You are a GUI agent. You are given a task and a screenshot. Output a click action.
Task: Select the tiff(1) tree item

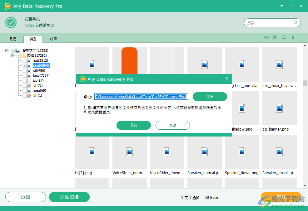37,95
